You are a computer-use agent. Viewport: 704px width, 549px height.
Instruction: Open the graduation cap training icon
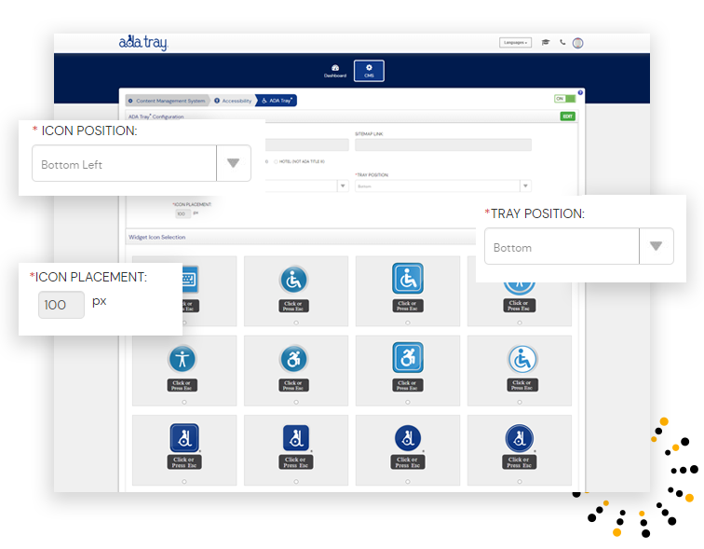pos(546,42)
